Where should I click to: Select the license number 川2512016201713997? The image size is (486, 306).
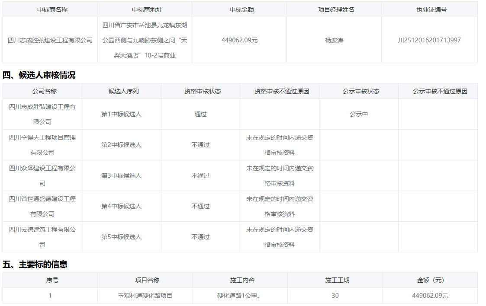429,40
